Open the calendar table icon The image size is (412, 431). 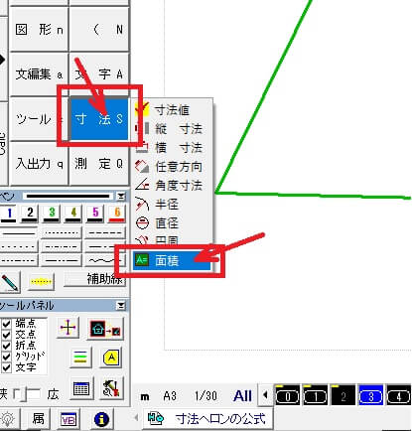click(81, 388)
